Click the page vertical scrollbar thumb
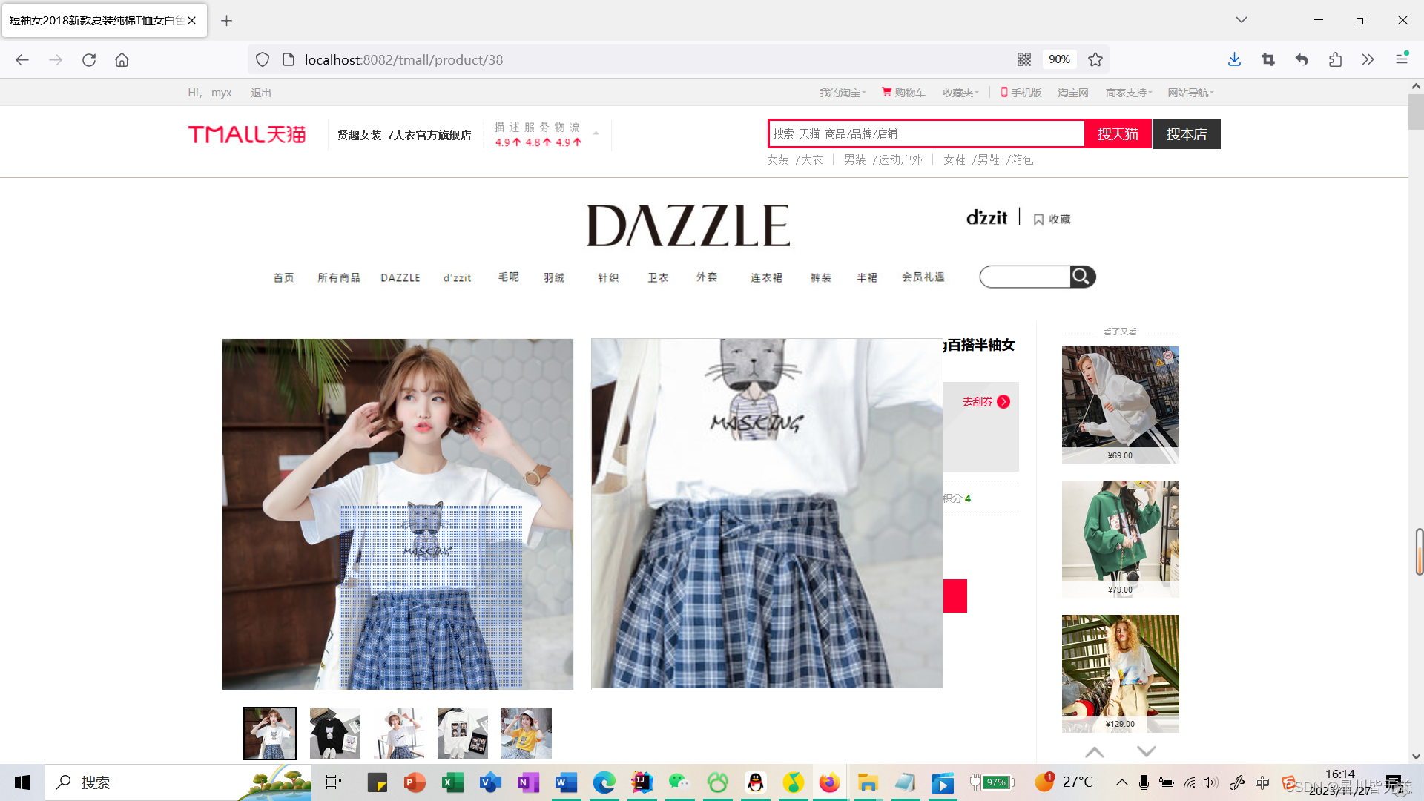The width and height of the screenshot is (1424, 801). (1416, 111)
